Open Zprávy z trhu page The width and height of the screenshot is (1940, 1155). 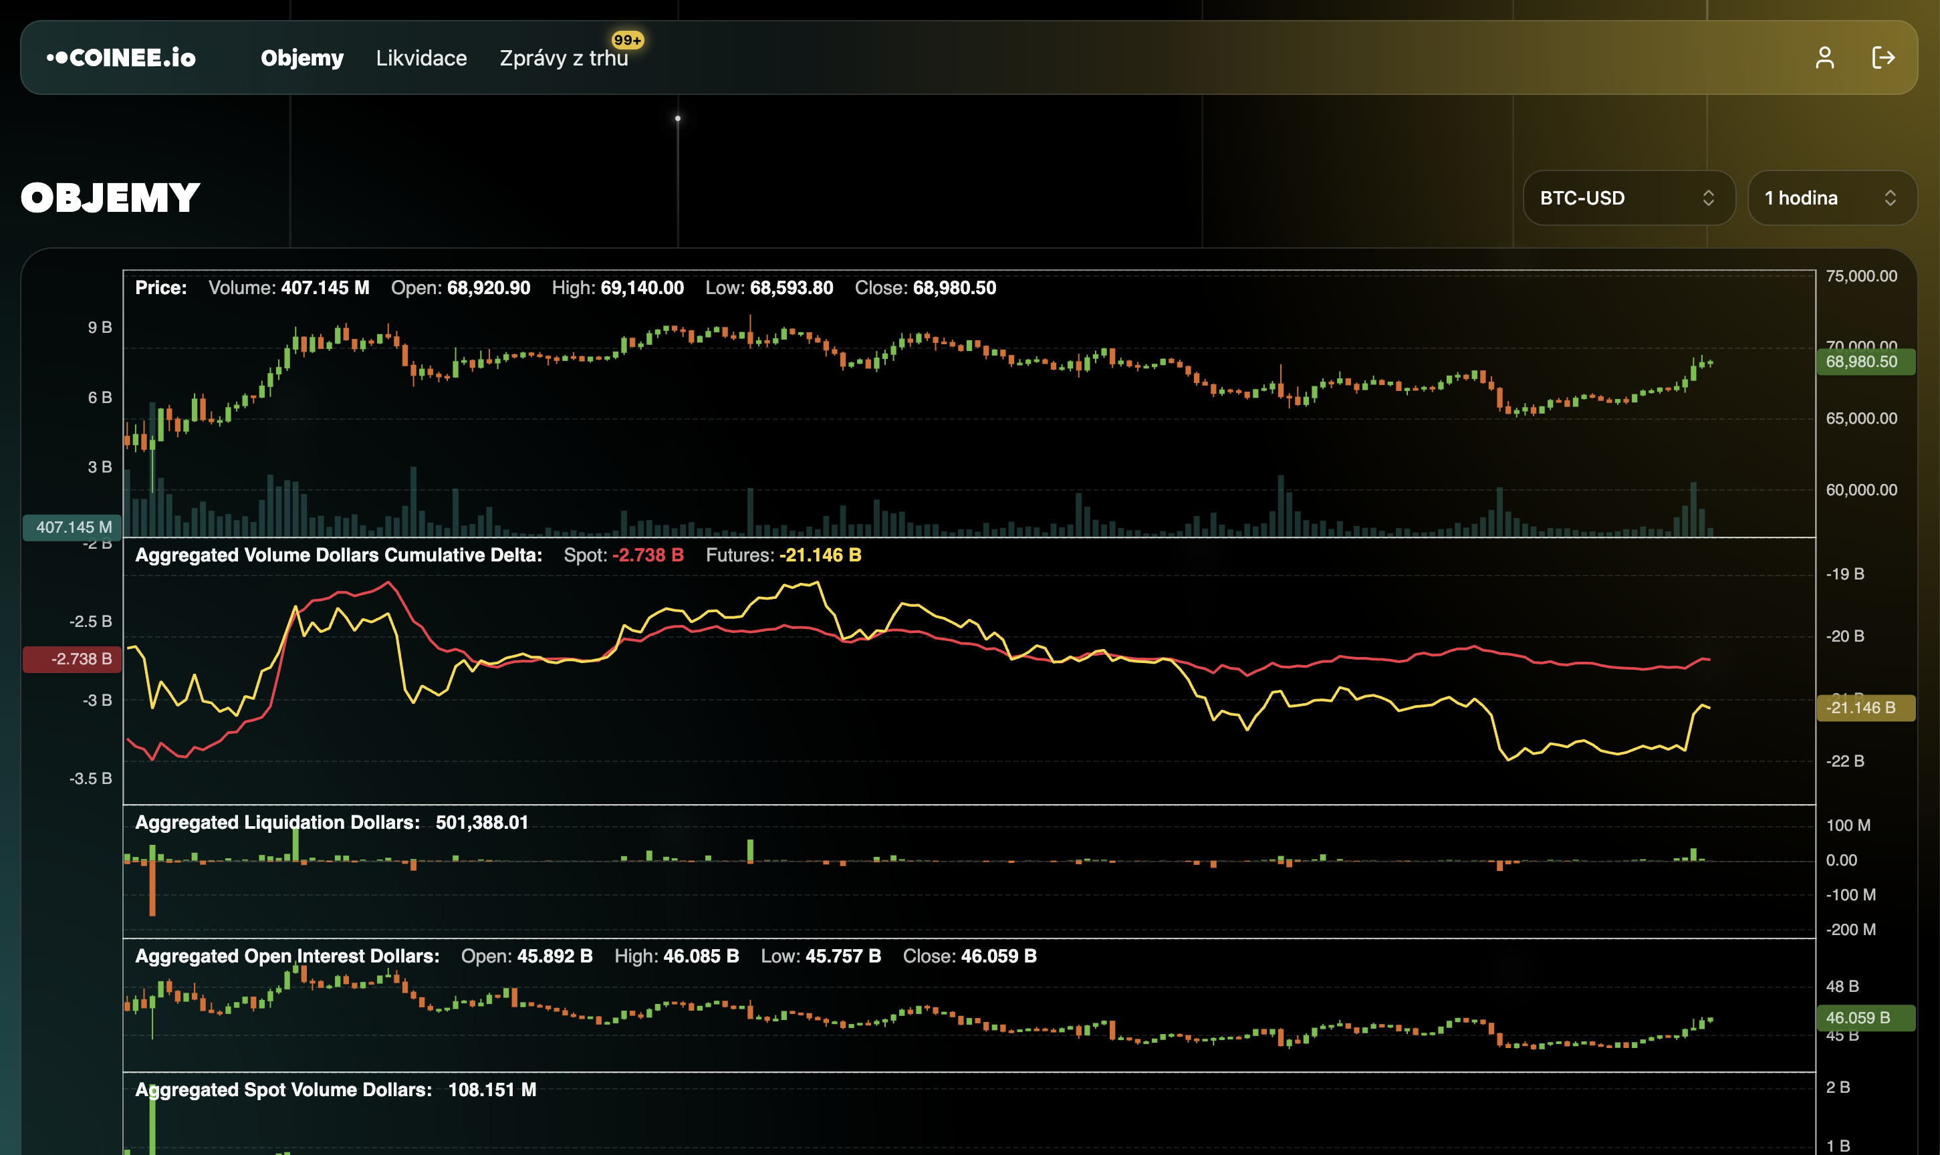(x=563, y=59)
